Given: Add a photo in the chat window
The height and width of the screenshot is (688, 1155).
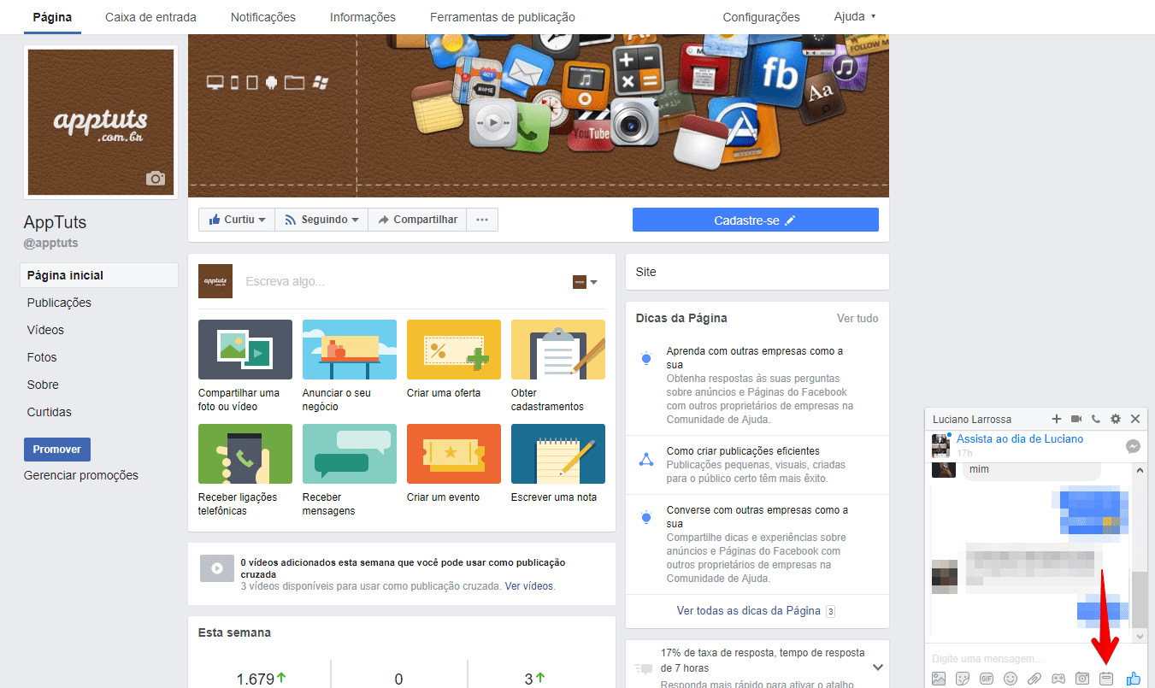Looking at the screenshot, I should [939, 679].
